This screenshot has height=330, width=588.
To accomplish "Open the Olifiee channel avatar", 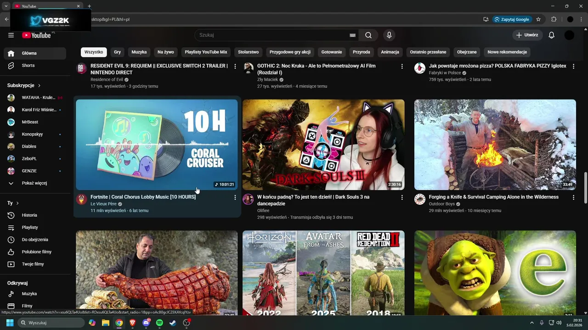I will (x=248, y=199).
